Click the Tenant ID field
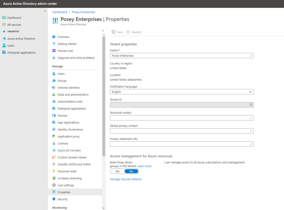The image size is (284, 210). (x=182, y=105)
